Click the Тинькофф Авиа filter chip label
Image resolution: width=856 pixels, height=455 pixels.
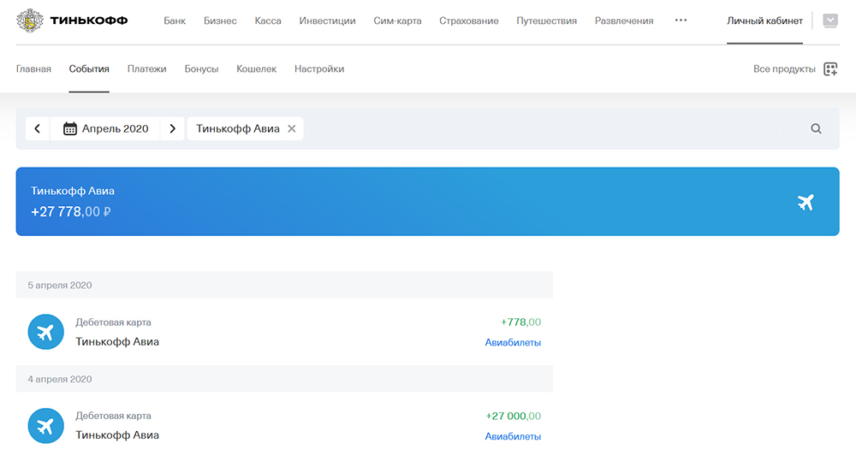pos(238,129)
